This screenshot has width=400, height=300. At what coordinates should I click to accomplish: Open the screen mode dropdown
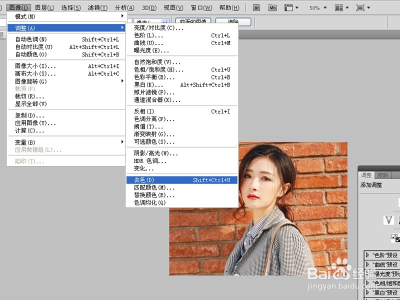[363, 7]
